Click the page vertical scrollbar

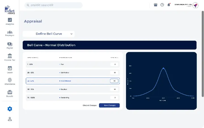203,54
